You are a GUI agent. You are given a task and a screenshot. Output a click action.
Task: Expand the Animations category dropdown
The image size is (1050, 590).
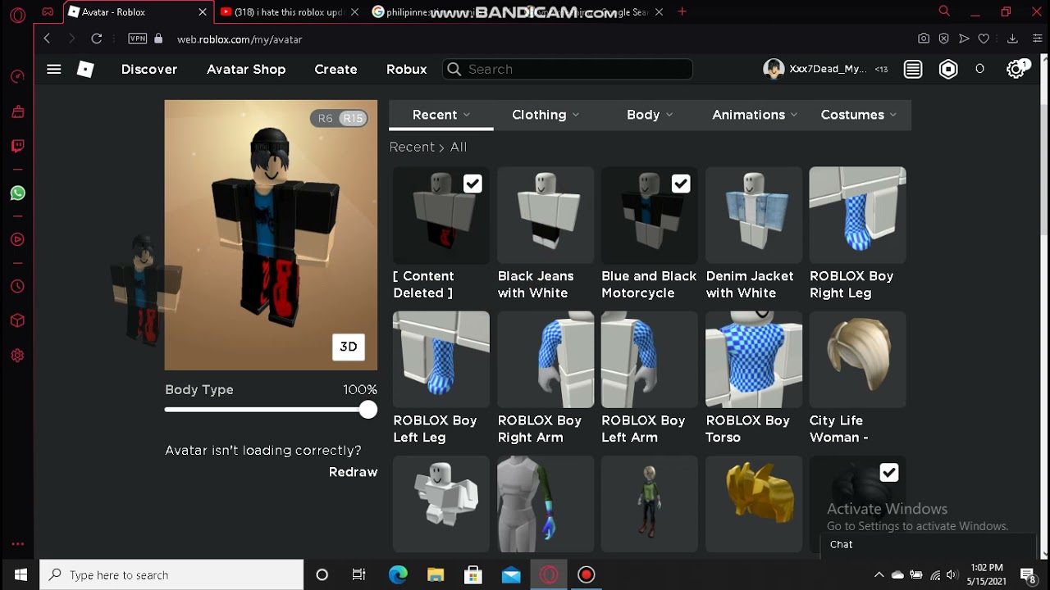(x=755, y=115)
